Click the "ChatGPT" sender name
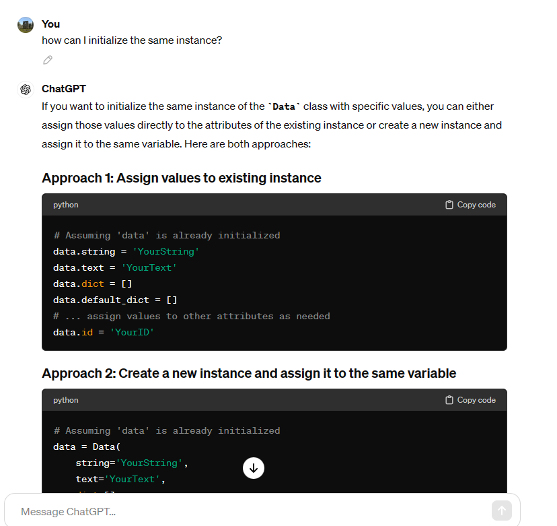The height and width of the screenshot is (526, 557). (x=64, y=89)
